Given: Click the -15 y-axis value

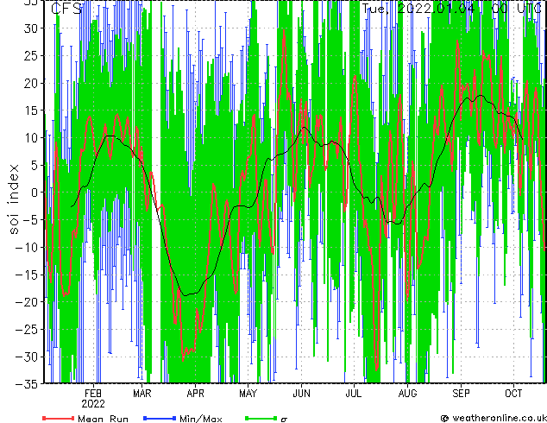Looking at the screenshot, I should point(27,275).
